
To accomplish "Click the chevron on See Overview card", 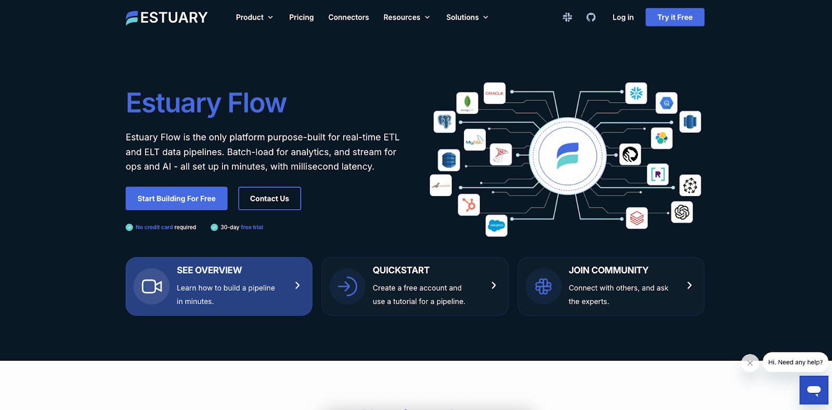I will pos(297,285).
